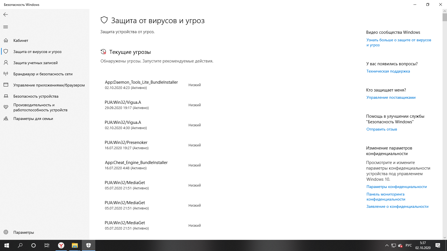Open Защита учетных записей section
Viewport: 447px width, 251px height.
pos(45,63)
